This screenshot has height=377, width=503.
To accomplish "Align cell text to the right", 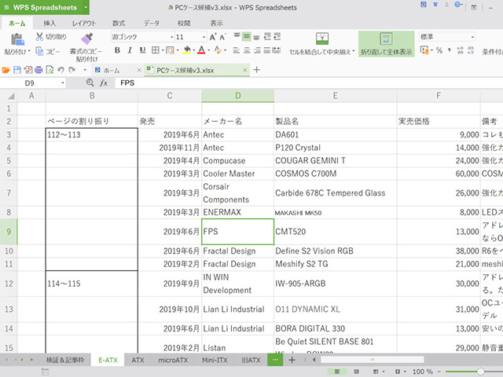I will (257, 50).
